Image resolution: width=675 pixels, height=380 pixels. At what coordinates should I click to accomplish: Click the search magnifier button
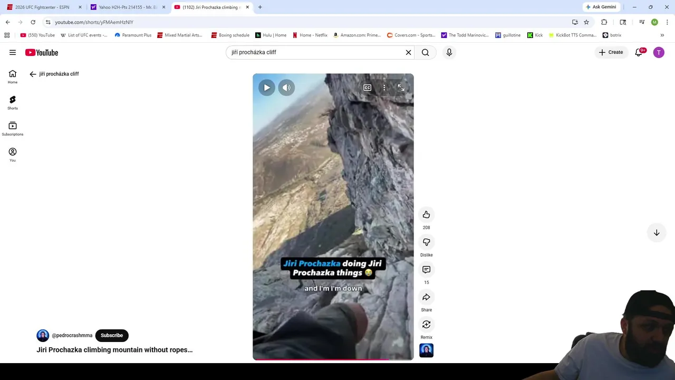point(426,52)
